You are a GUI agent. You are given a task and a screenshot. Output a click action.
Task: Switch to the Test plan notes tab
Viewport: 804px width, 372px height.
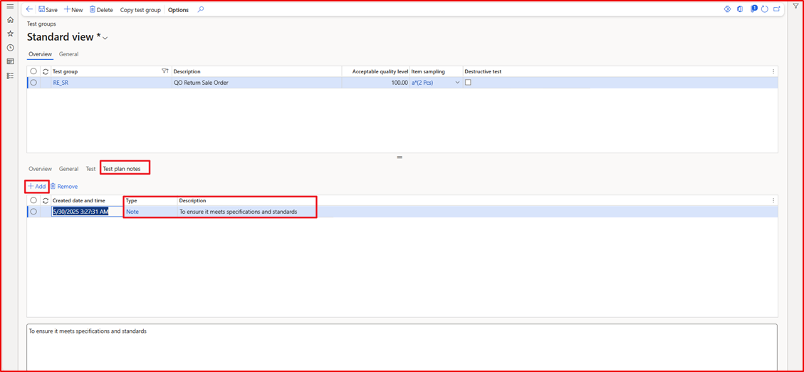pos(125,169)
